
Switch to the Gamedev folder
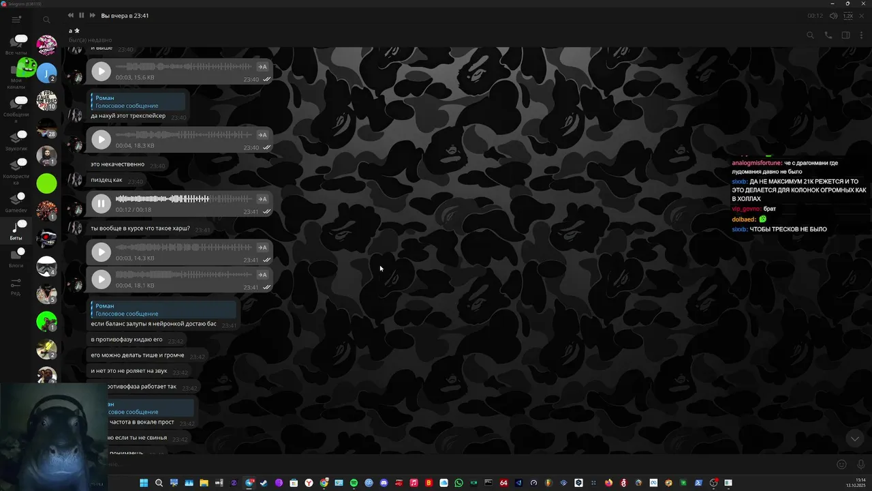pyautogui.click(x=16, y=203)
